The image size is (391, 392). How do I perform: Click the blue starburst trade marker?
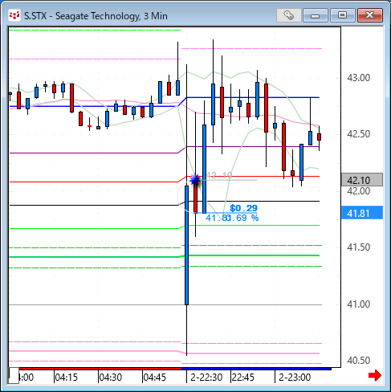point(195,180)
